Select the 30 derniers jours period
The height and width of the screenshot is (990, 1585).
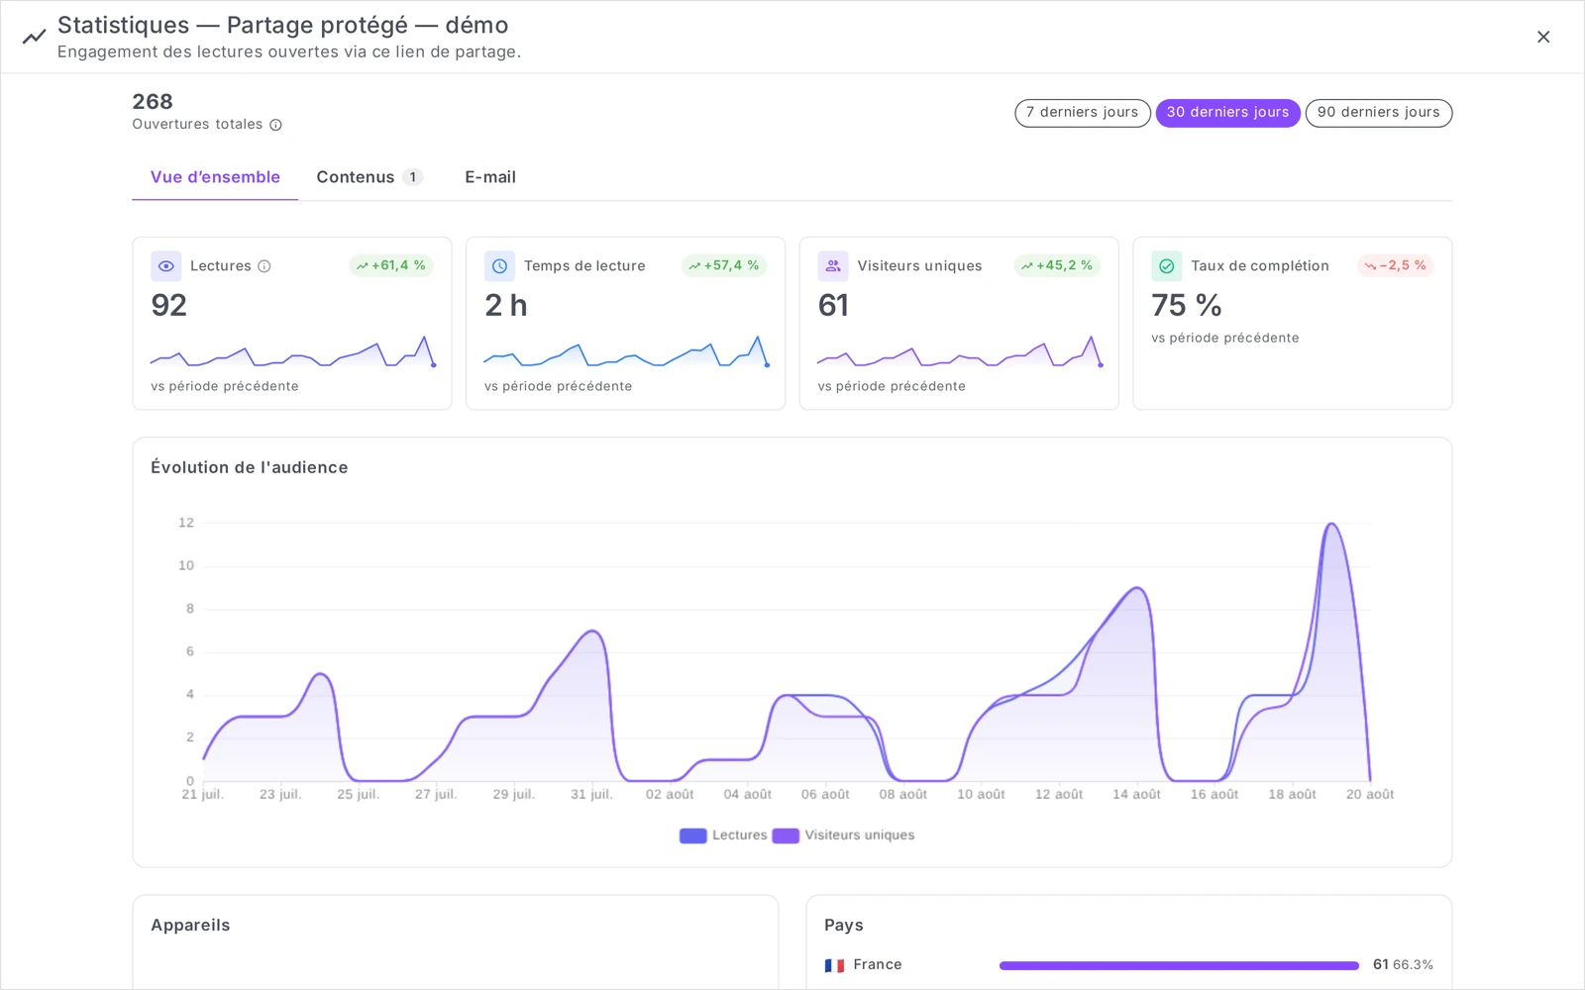pyautogui.click(x=1227, y=113)
